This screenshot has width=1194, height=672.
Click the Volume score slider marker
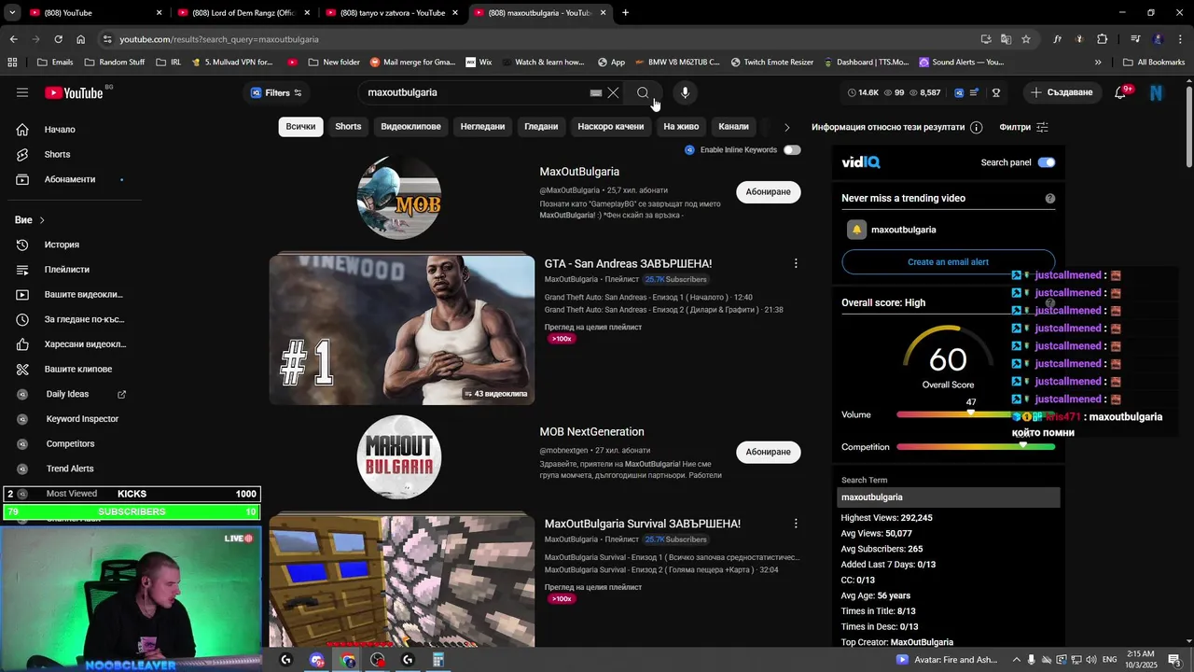tap(971, 413)
